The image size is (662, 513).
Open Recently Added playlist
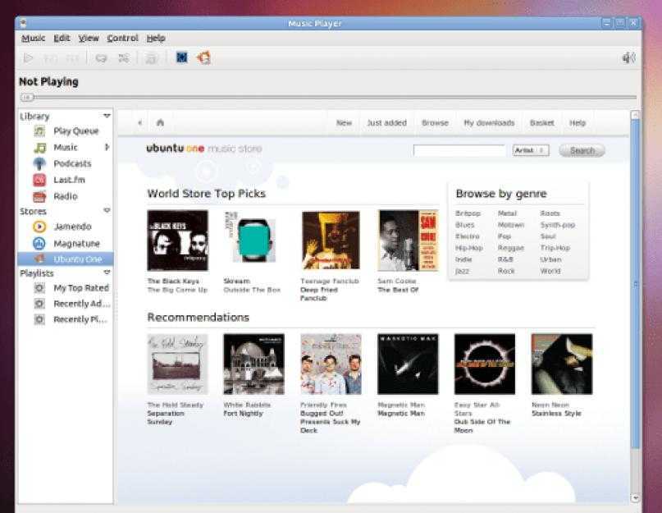71,304
